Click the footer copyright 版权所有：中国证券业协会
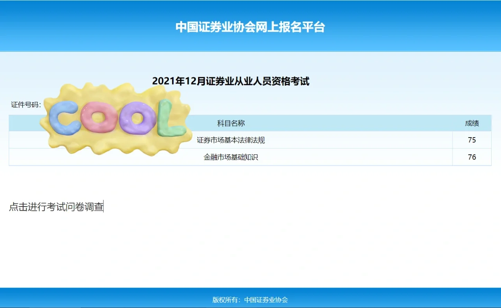Viewport: 501px width, 308px height. coord(250,300)
